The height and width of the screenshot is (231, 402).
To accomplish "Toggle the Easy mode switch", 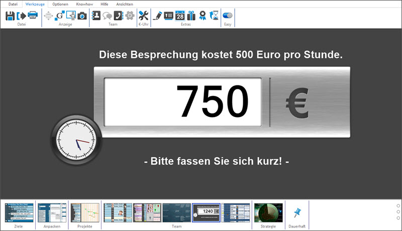I will pyautogui.click(x=228, y=16).
